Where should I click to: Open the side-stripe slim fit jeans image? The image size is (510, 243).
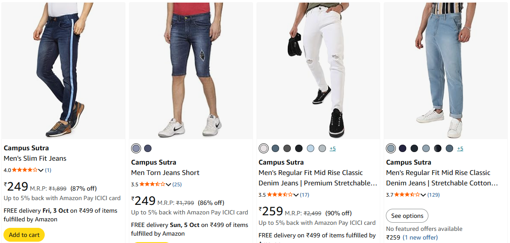(63, 71)
